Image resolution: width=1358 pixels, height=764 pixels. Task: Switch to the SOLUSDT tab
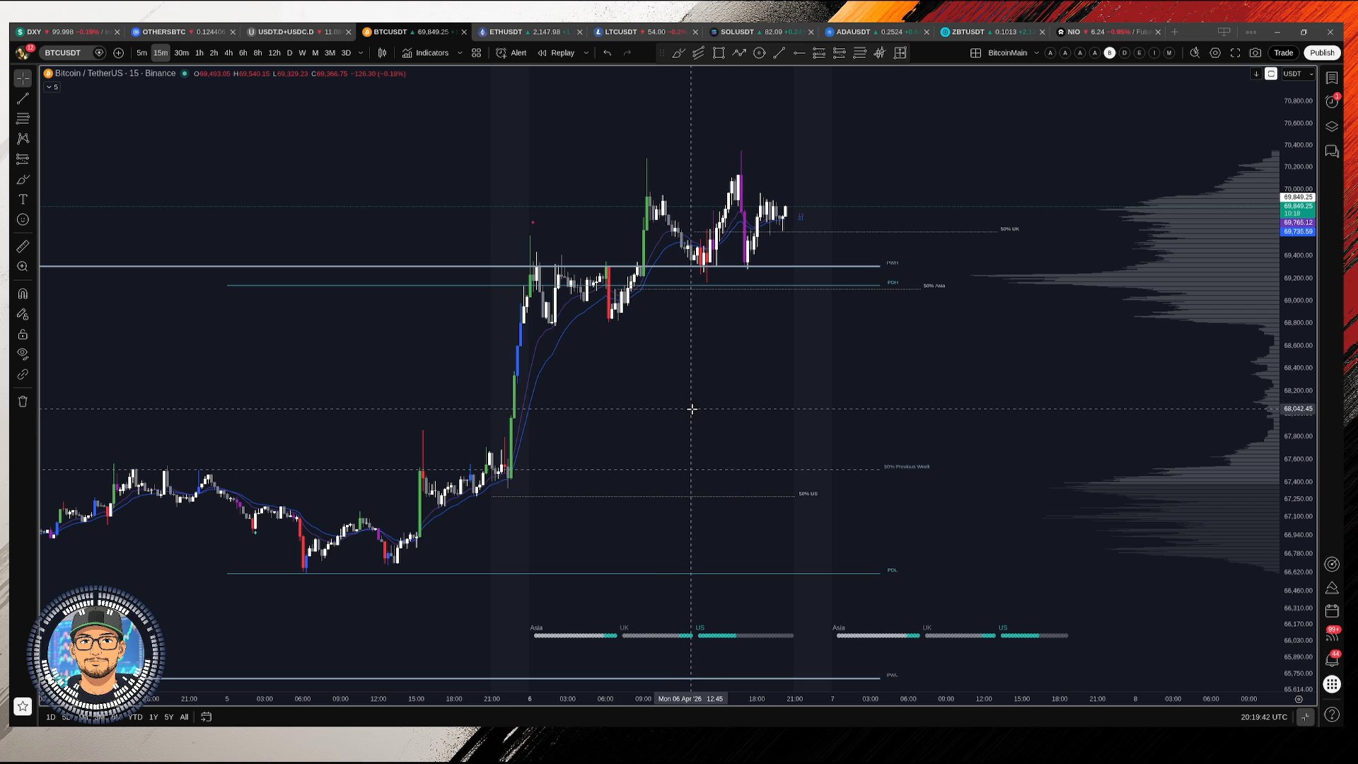(762, 32)
